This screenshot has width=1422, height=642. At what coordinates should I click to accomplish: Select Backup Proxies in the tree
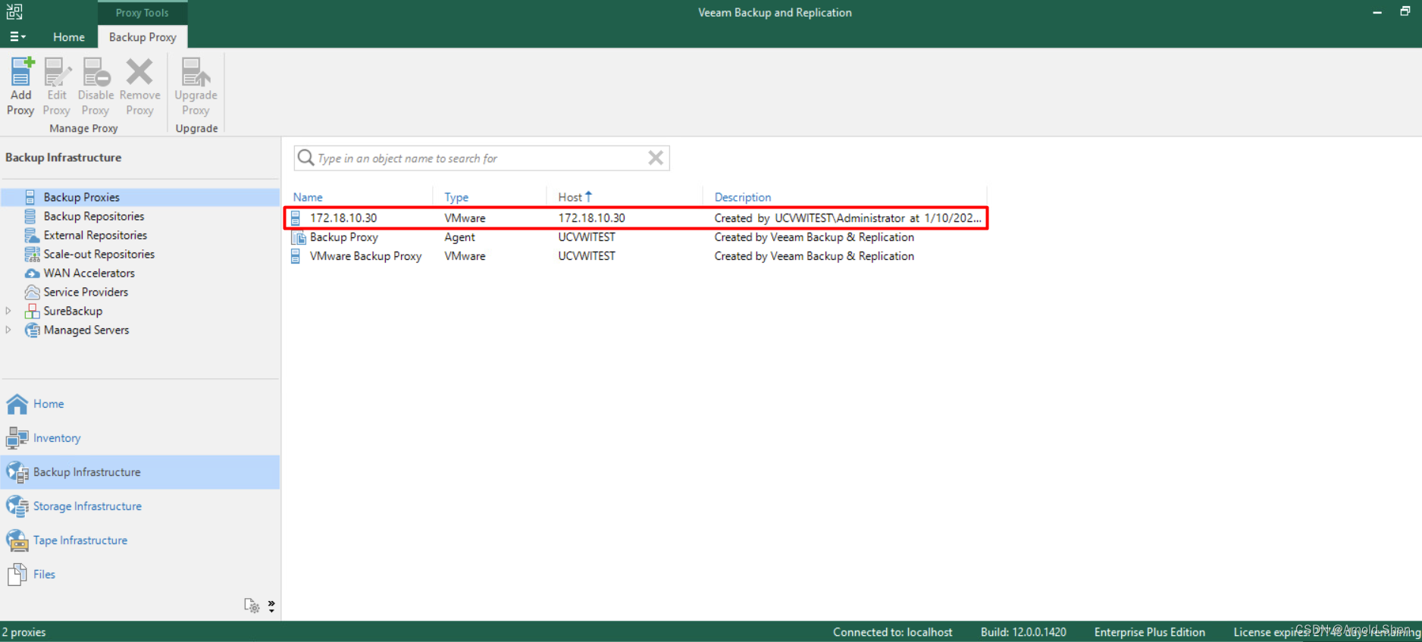coord(81,197)
